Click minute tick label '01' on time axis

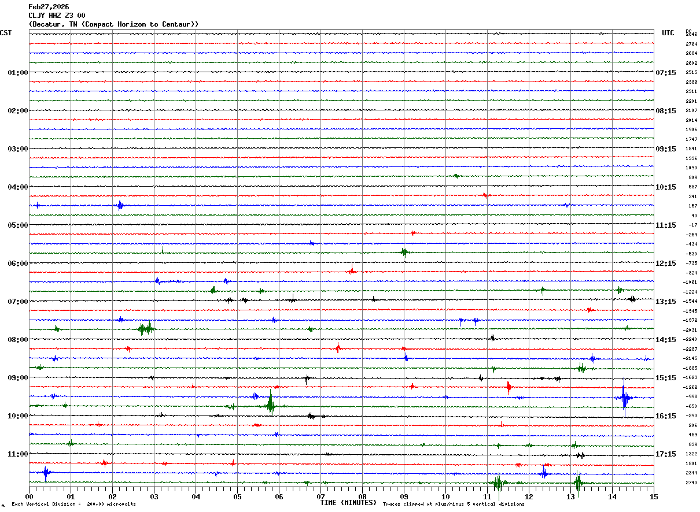[x=71, y=496]
